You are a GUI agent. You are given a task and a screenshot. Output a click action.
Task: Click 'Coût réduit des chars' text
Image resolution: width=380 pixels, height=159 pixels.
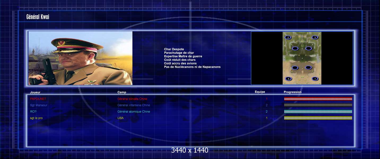coord(180,60)
